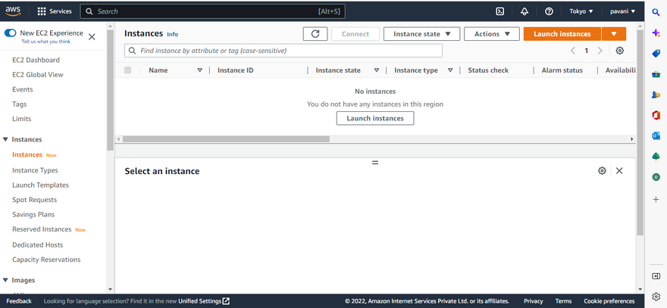The image size is (667, 308).
Task: Open table preferences gear icon
Action: [x=620, y=51]
